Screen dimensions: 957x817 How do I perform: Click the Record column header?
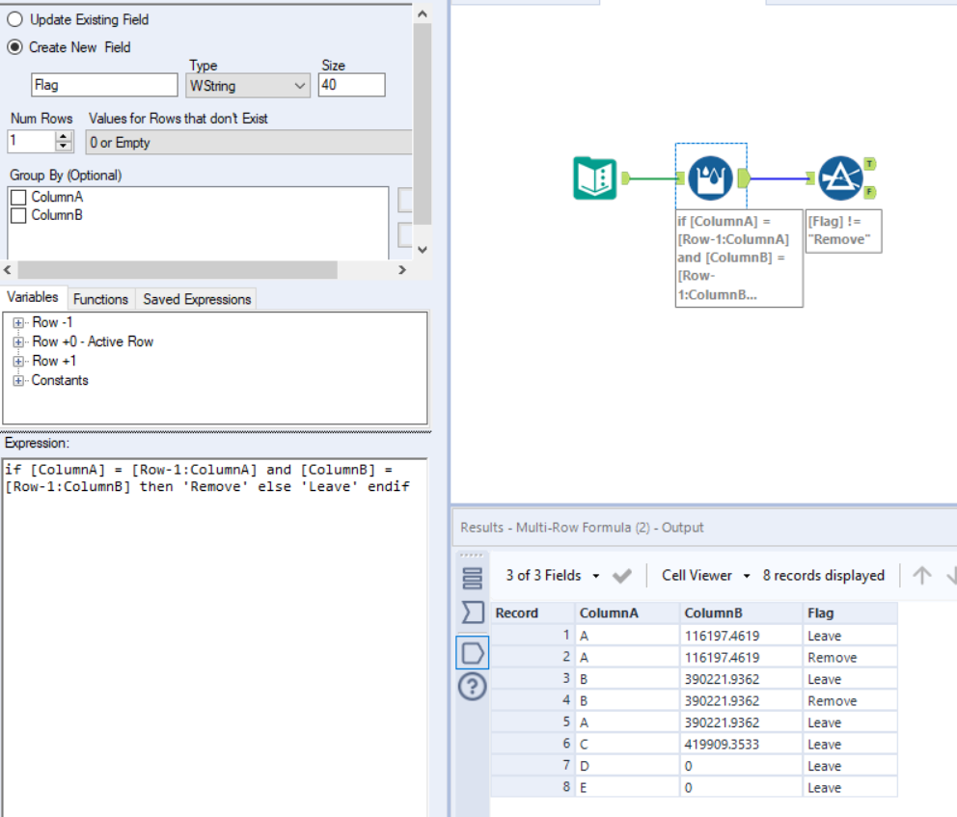(x=533, y=613)
